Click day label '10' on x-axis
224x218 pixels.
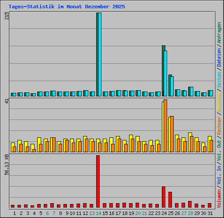72,213
